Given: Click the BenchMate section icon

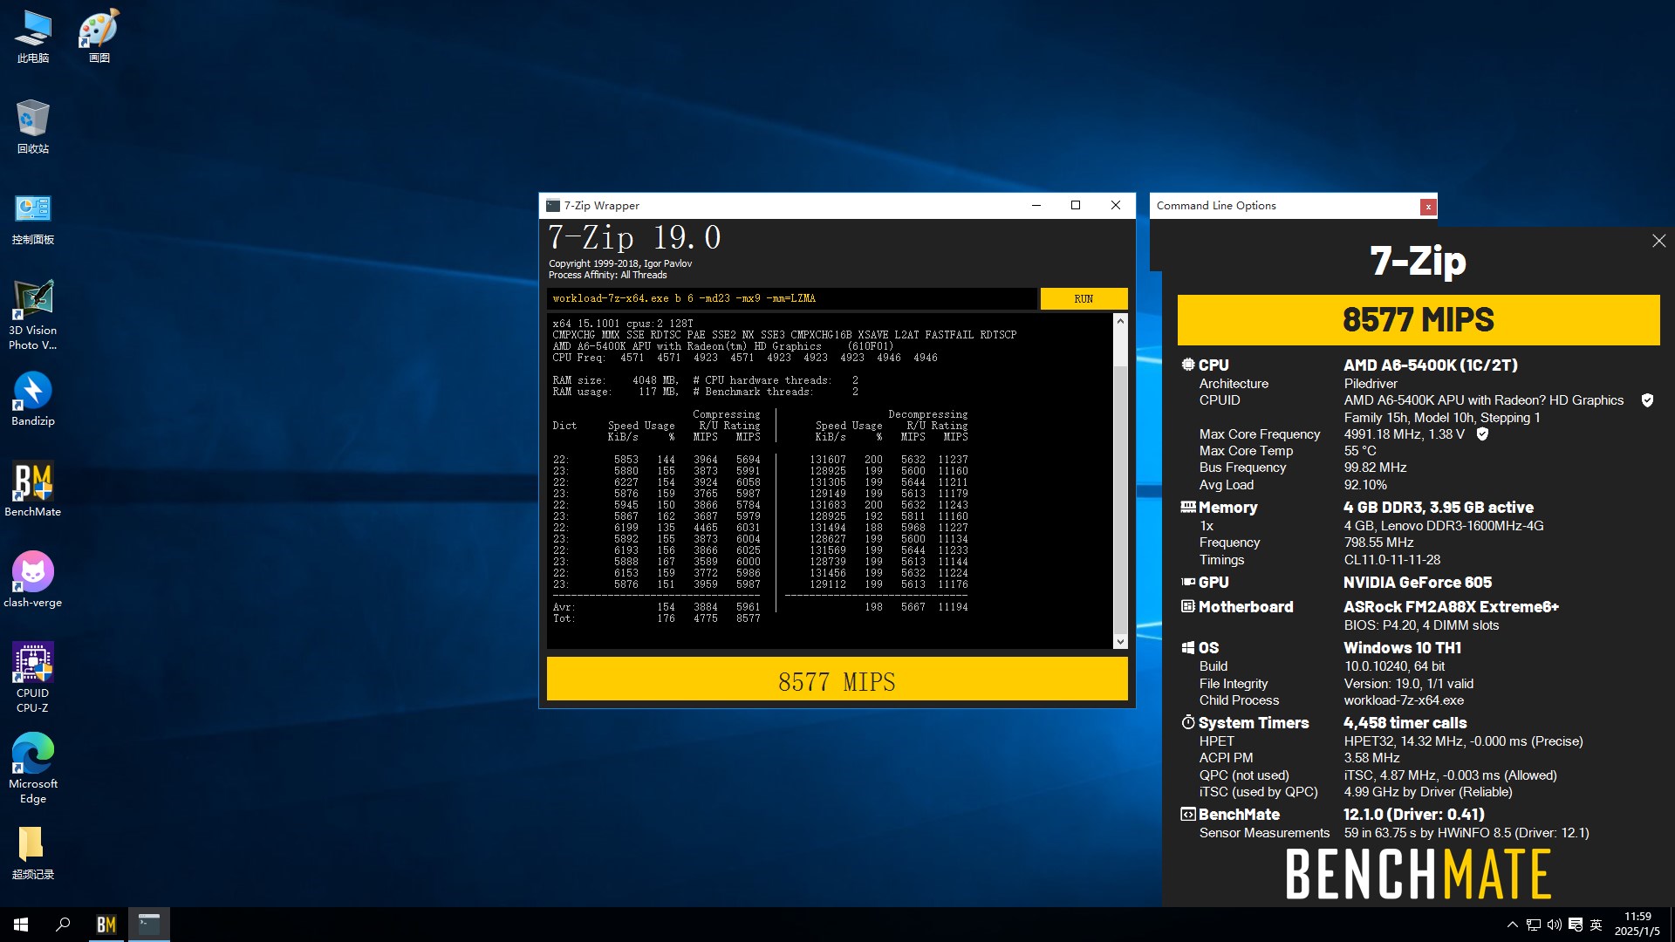Looking at the screenshot, I should tap(1188, 814).
